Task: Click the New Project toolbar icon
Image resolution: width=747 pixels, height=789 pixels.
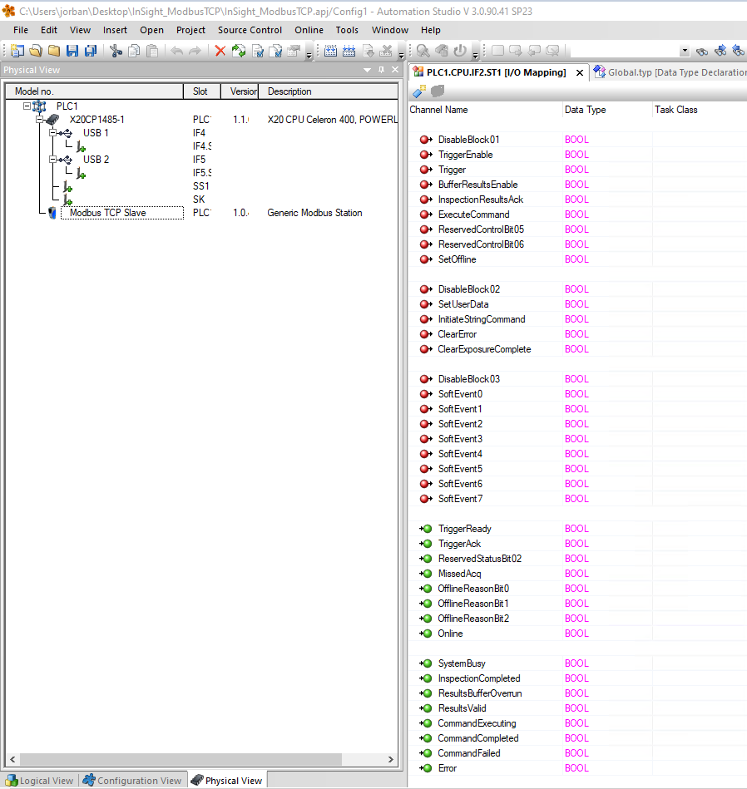Action: (x=17, y=51)
